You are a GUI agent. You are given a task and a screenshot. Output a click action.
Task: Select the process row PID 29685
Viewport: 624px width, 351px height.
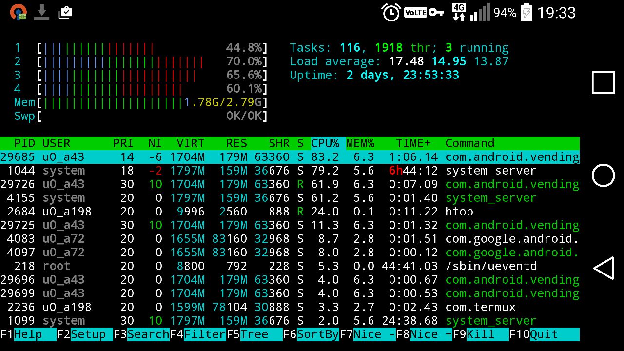[290, 157]
